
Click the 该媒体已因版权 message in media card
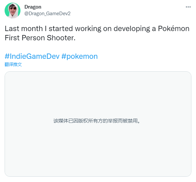coord(97,121)
